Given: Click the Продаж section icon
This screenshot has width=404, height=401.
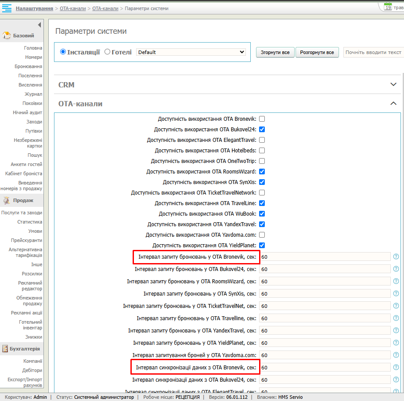Looking at the screenshot, I should pyautogui.click(x=7, y=200).
